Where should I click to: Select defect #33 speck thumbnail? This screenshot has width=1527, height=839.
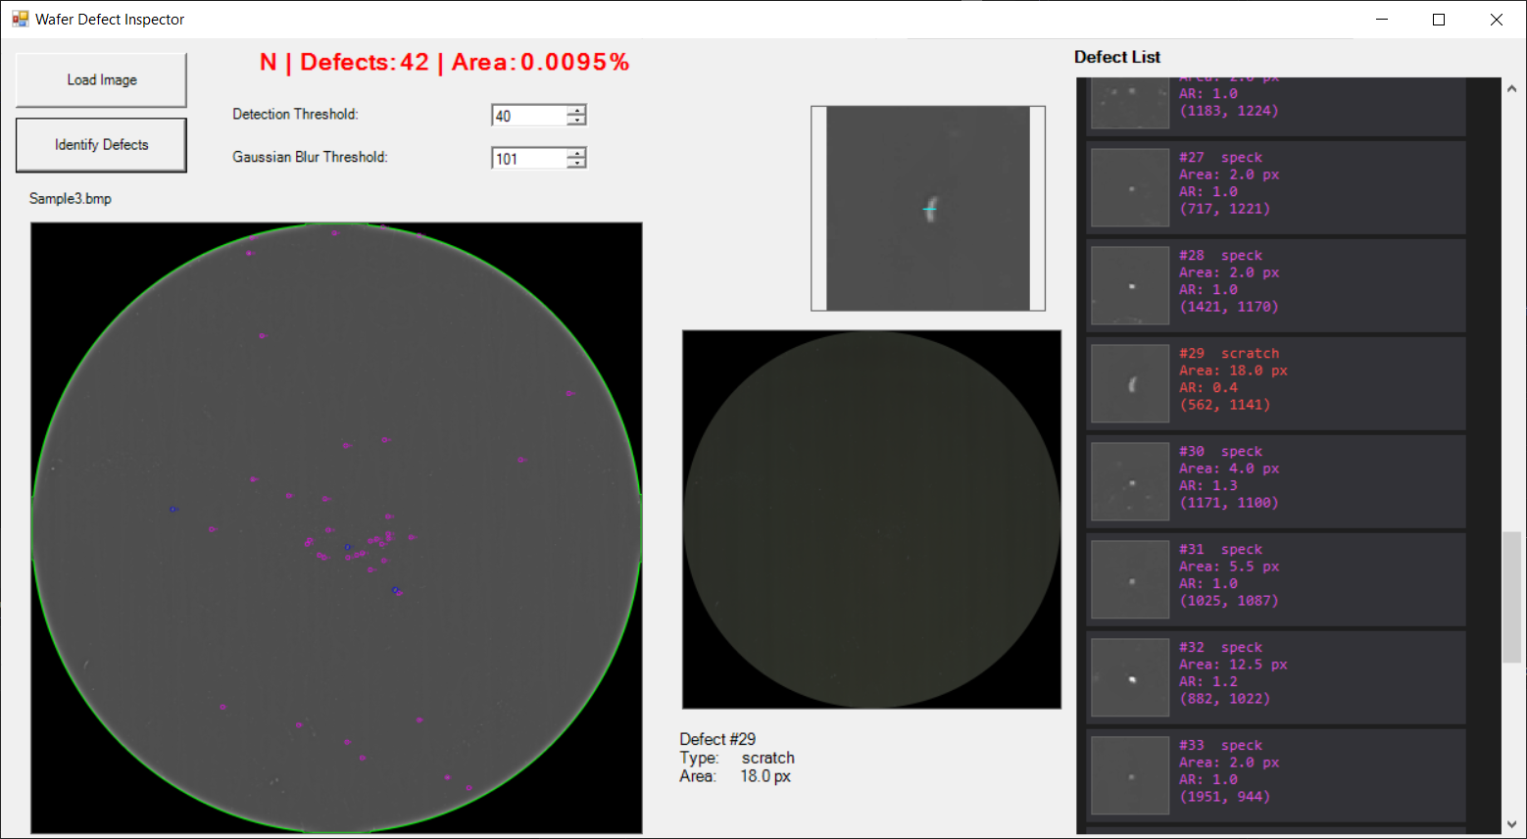click(x=1130, y=775)
